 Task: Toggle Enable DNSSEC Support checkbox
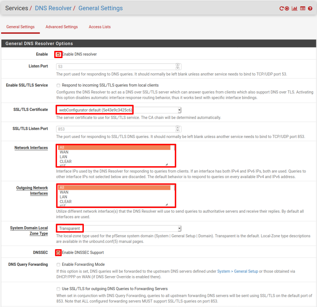(58, 252)
